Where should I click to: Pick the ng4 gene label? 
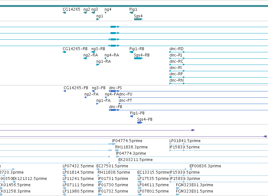coord(108,9)
